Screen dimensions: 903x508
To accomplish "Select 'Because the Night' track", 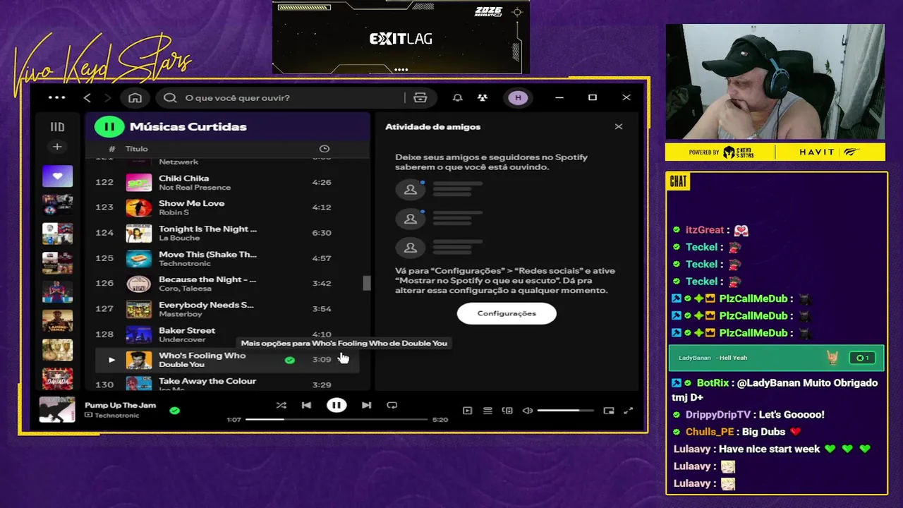I will click(207, 279).
